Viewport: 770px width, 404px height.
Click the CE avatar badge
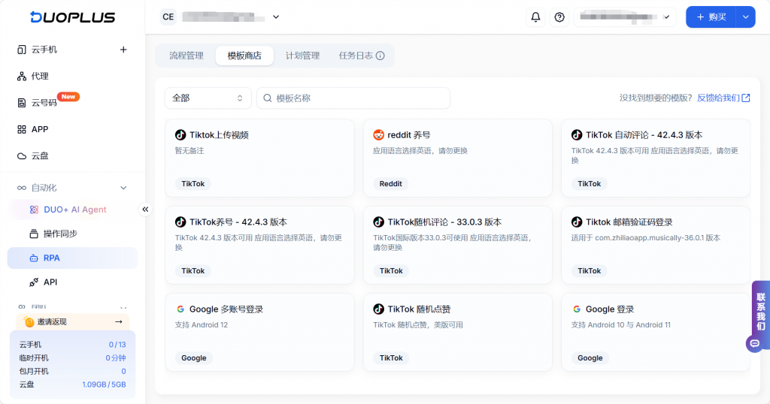coord(168,17)
